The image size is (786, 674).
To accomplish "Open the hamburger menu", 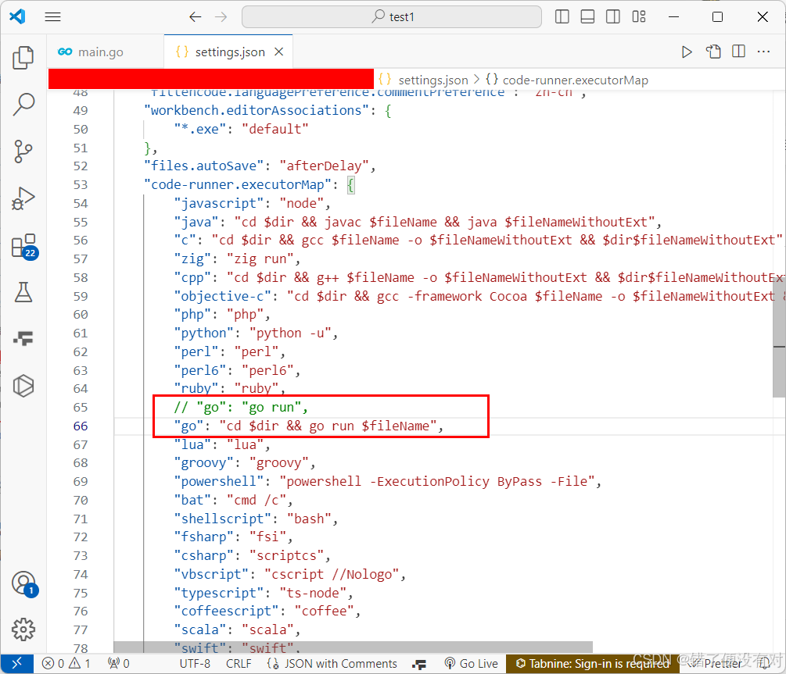I will [x=52, y=16].
